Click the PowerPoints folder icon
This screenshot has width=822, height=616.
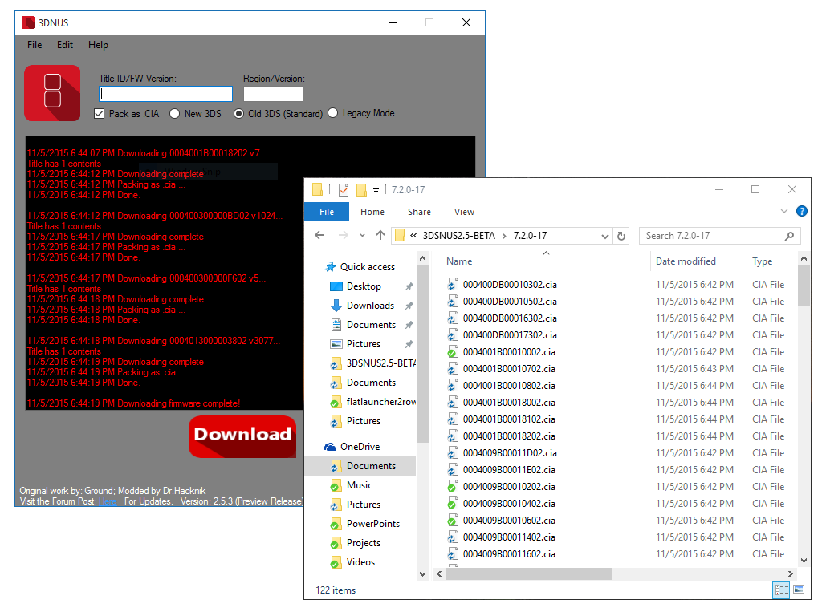click(x=336, y=524)
